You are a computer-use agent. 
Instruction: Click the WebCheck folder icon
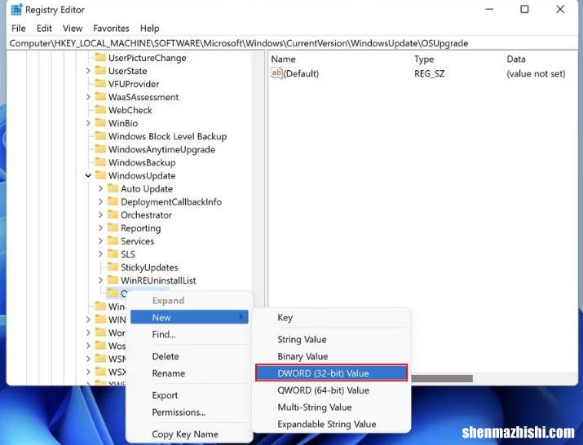tap(100, 110)
